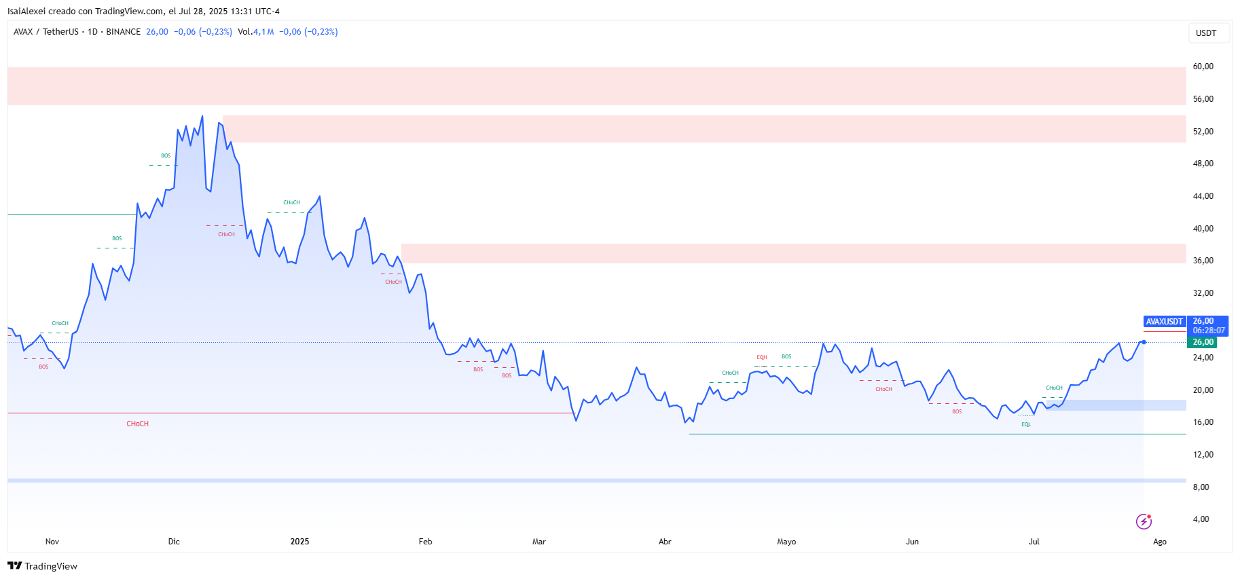Click the 52,00 price axis label
The image size is (1240, 579).
(x=1203, y=132)
